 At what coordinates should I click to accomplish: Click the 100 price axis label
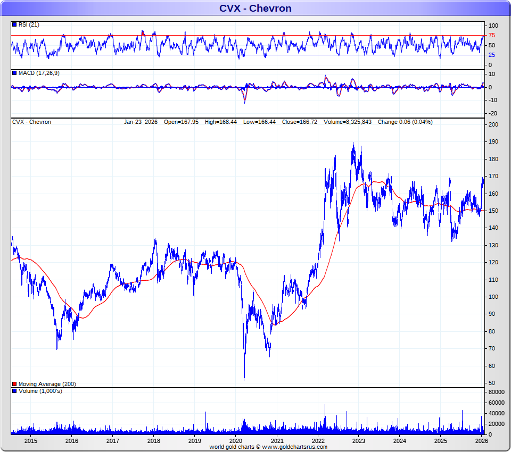493,297
